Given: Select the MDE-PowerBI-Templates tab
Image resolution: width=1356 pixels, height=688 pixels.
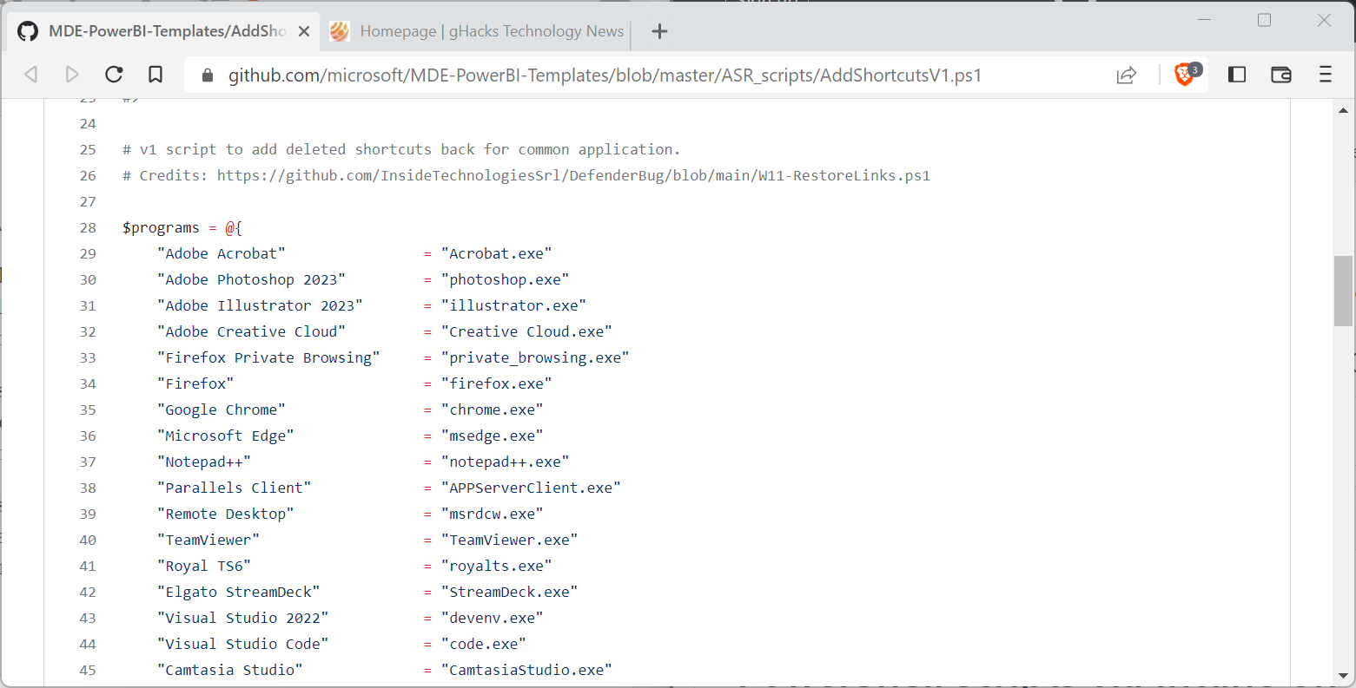Looking at the screenshot, I should 156,31.
